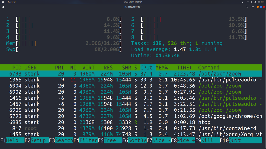Open new tab icon at terminal title bar left
Image resolution: width=266 pixels, height=149 pixels.
(x=3, y=7)
